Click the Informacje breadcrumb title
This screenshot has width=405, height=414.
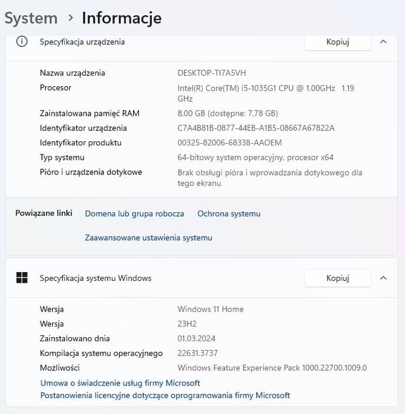coord(122,18)
